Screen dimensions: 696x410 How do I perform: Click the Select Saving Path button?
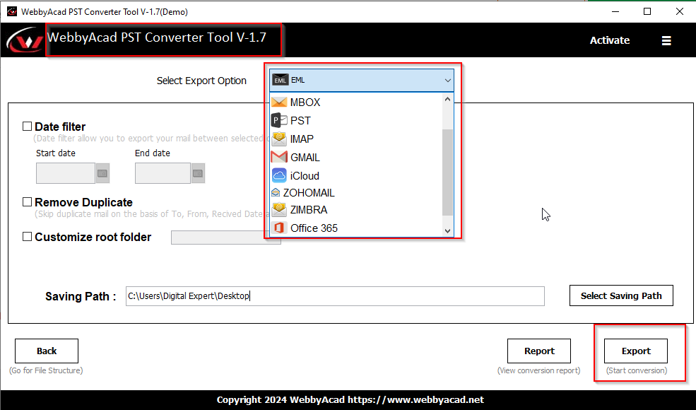(621, 296)
